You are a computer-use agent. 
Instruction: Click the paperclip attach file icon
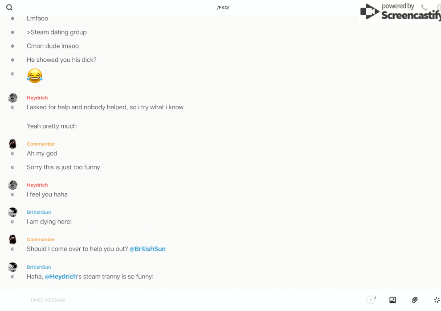pos(415,300)
